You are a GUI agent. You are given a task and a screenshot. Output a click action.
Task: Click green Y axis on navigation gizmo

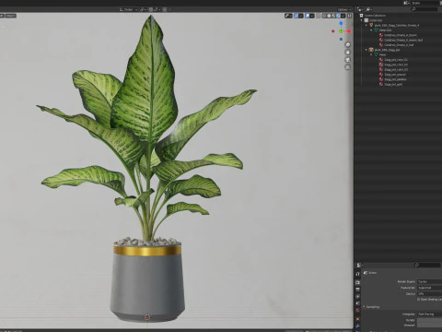[341, 31]
